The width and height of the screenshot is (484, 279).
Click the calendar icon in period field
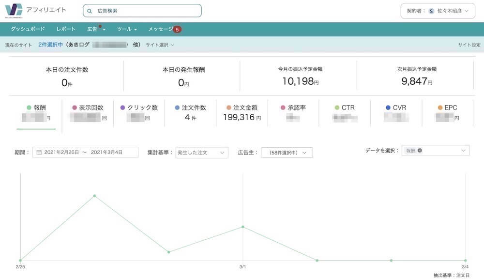(x=39, y=153)
